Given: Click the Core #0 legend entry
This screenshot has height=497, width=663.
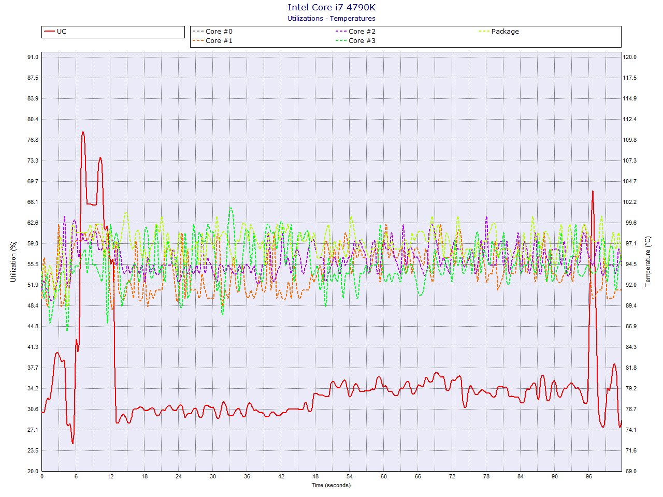Looking at the screenshot, I should point(213,32).
